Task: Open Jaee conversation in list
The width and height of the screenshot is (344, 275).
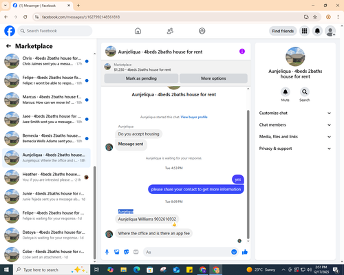Action: pyautogui.click(x=47, y=119)
